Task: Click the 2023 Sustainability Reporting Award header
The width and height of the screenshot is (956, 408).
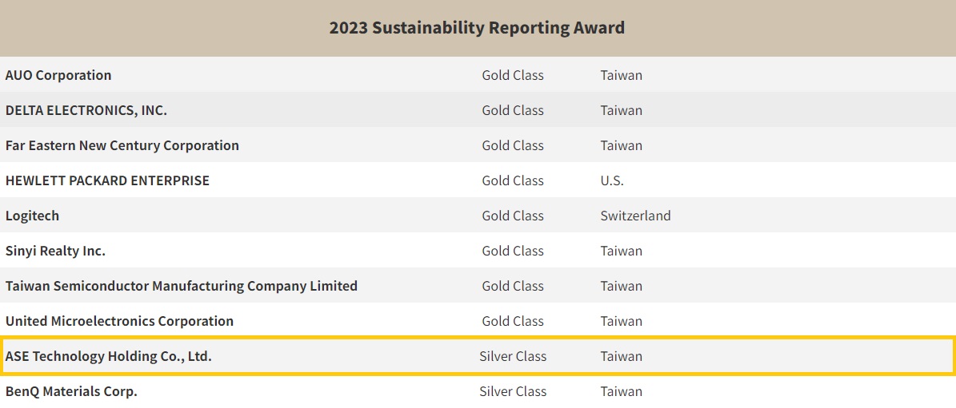Action: click(x=477, y=28)
